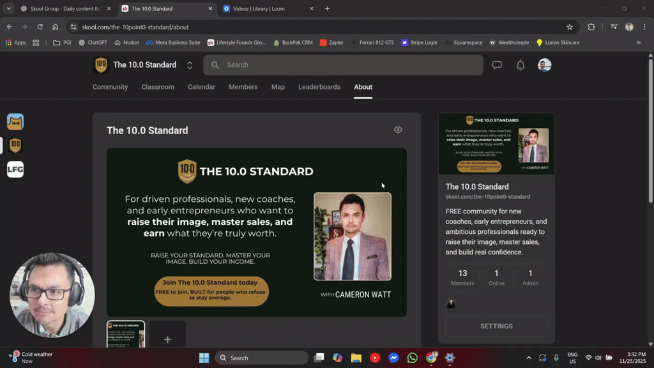Switch to the Skool Group - Daily content tab

pos(66,8)
